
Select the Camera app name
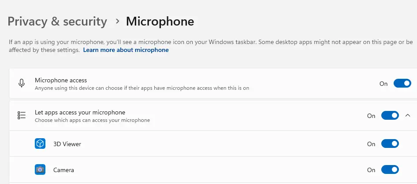63,170
